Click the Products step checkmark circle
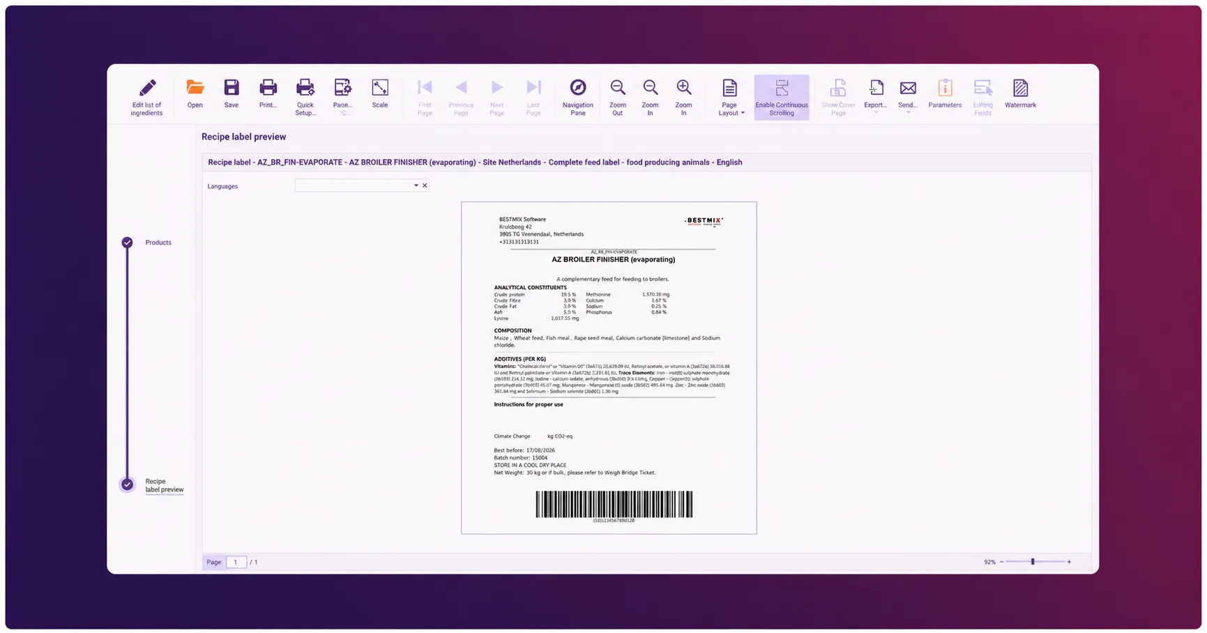This screenshot has width=1207, height=633. [127, 243]
